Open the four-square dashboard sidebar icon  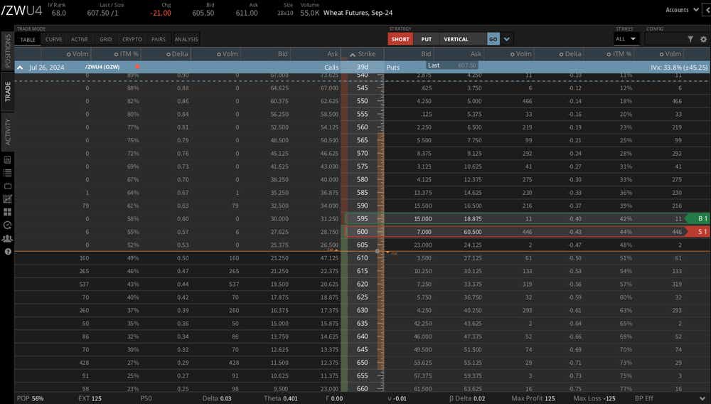point(7,212)
